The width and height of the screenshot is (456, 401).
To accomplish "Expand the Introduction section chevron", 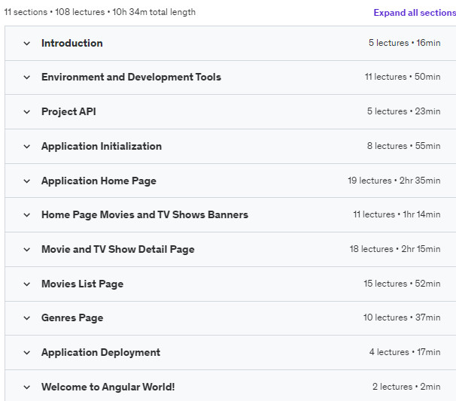I will point(27,44).
